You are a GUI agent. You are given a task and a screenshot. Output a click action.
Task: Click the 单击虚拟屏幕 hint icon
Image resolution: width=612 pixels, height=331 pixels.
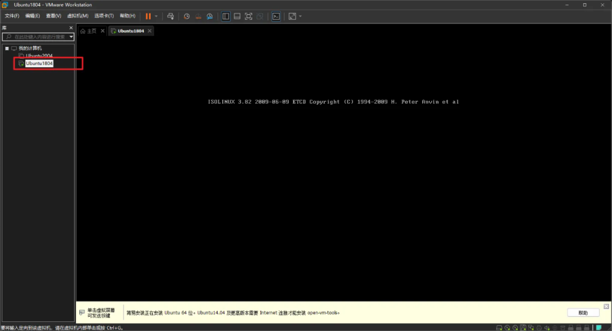(x=82, y=313)
